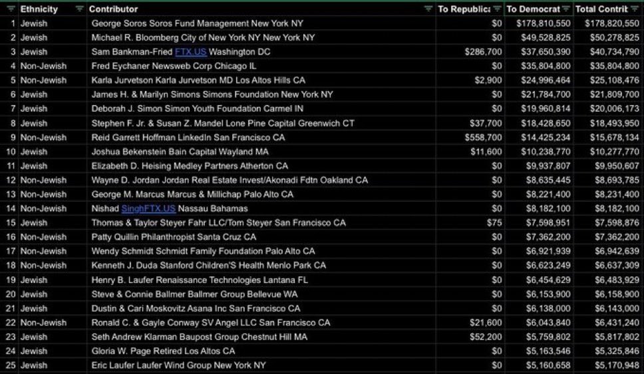Open the To Democrats column filter
Screen dimensions: 644x374
pos(566,9)
